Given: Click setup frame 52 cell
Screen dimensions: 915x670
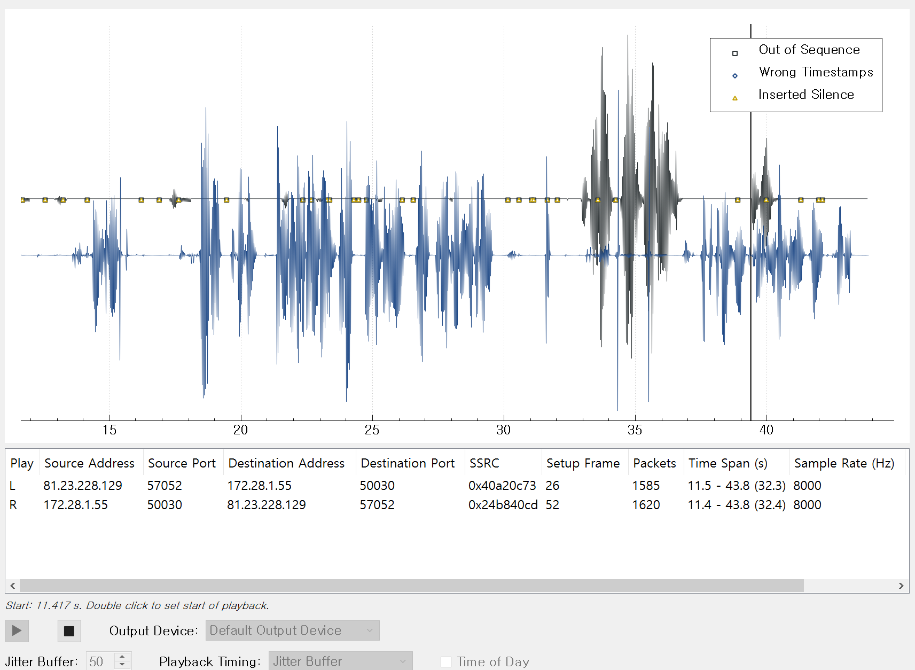Looking at the screenshot, I should 552,505.
